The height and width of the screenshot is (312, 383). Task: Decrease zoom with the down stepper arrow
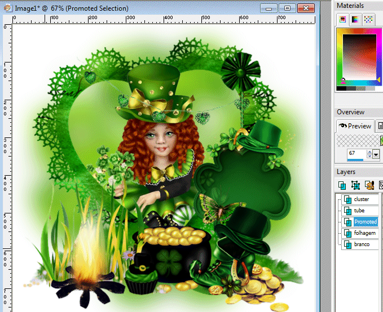point(369,156)
